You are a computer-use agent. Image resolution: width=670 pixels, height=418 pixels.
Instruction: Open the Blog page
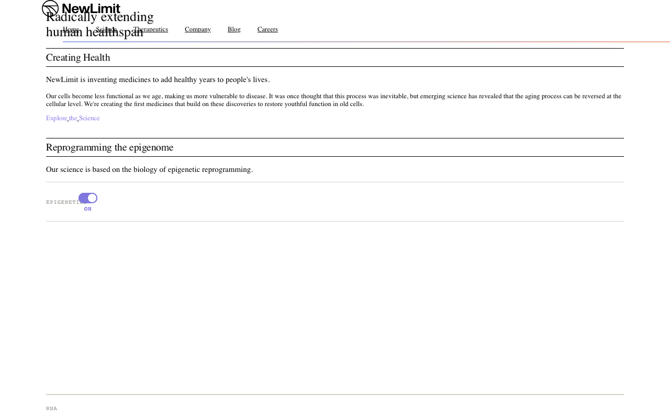(234, 30)
